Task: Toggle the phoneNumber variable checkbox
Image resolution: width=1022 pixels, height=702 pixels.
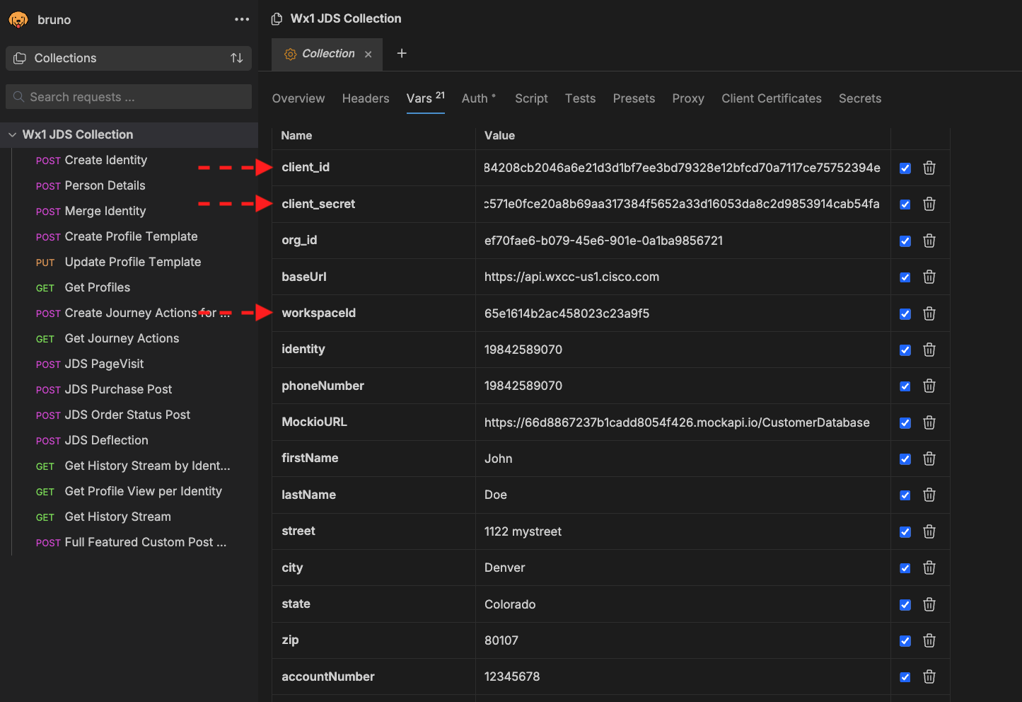Action: 905,386
